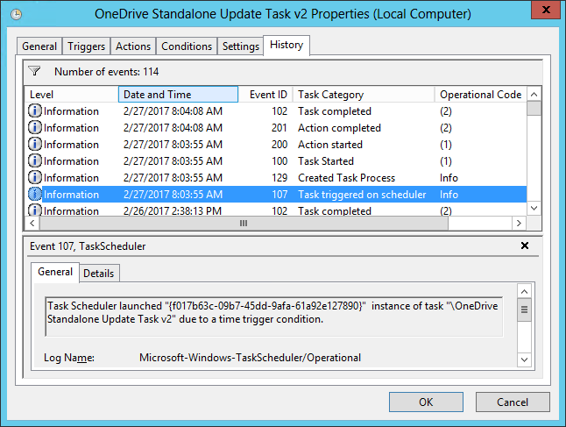Click the event list scroll up arrow

tap(534, 95)
